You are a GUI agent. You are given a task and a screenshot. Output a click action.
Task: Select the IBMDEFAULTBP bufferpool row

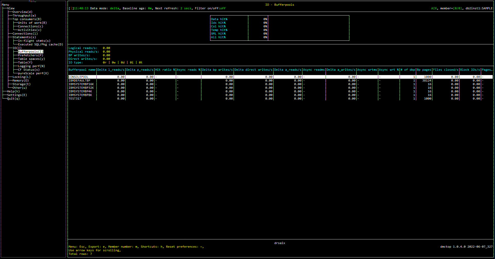point(79,80)
